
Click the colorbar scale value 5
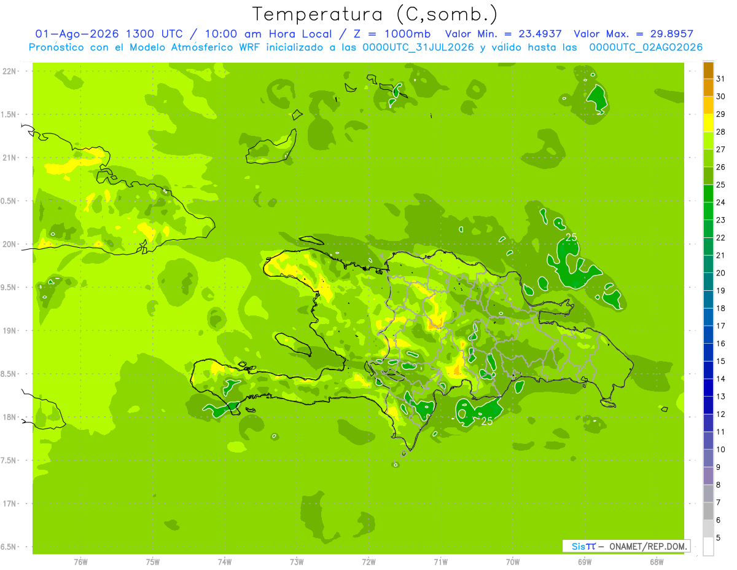719,538
